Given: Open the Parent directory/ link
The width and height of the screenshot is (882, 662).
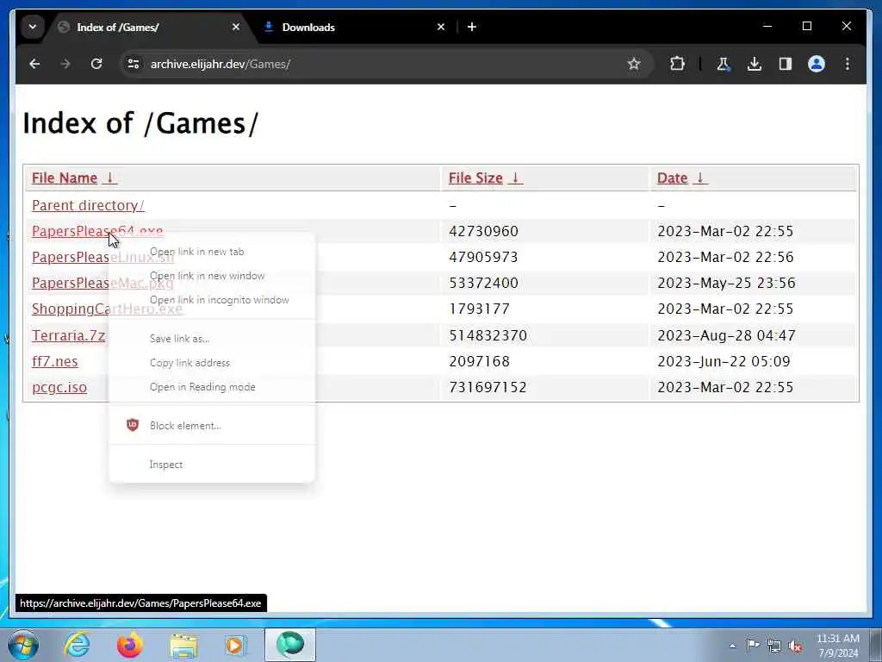Looking at the screenshot, I should click(88, 205).
